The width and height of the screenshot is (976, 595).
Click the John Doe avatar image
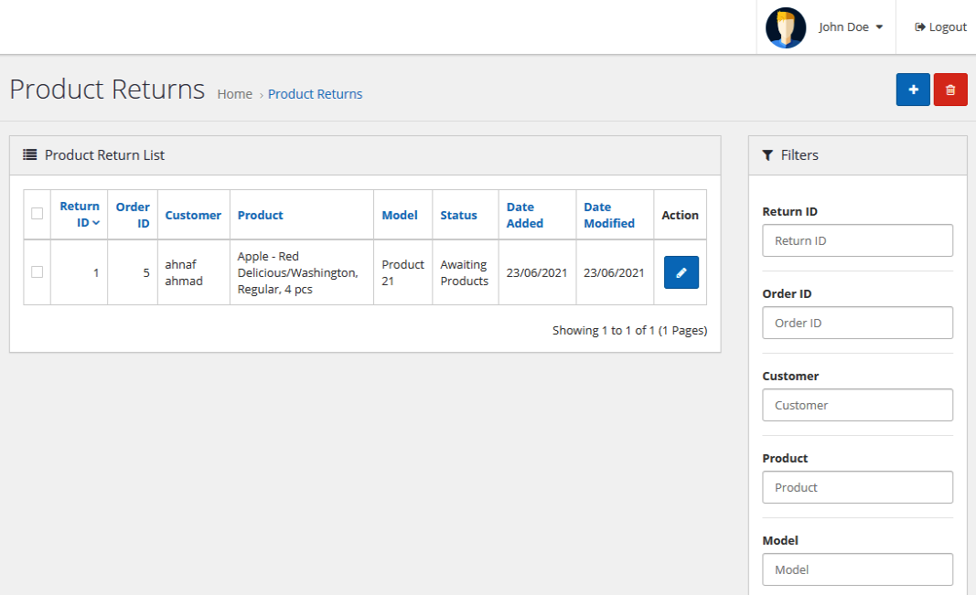(x=785, y=27)
